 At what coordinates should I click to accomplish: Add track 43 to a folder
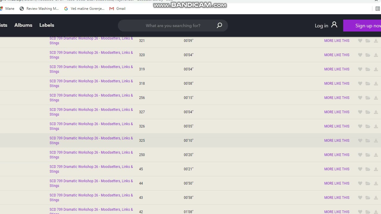pyautogui.click(x=368, y=198)
